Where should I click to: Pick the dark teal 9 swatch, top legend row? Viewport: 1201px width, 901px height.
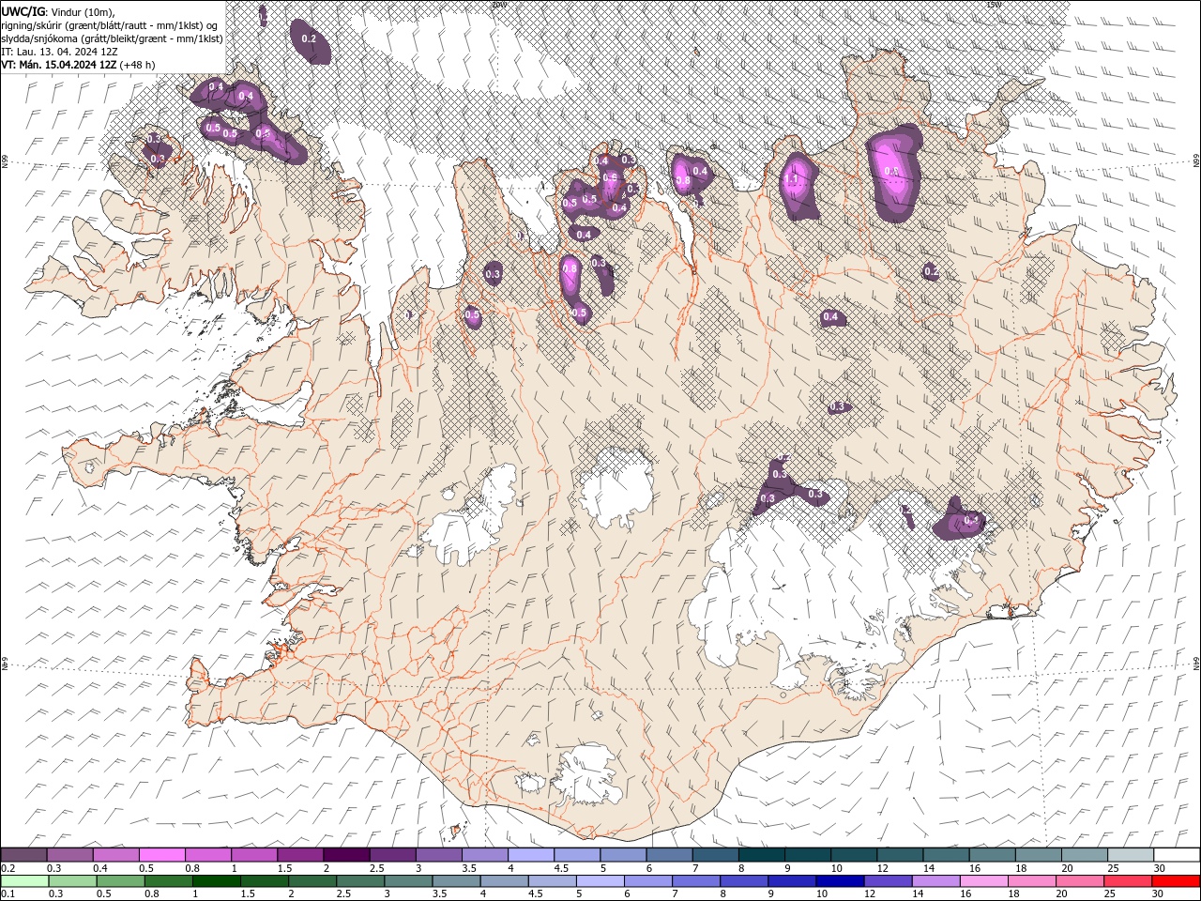[x=808, y=855]
